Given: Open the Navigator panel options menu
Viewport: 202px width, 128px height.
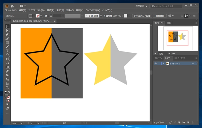Looking at the screenshot, I should point(196,23).
